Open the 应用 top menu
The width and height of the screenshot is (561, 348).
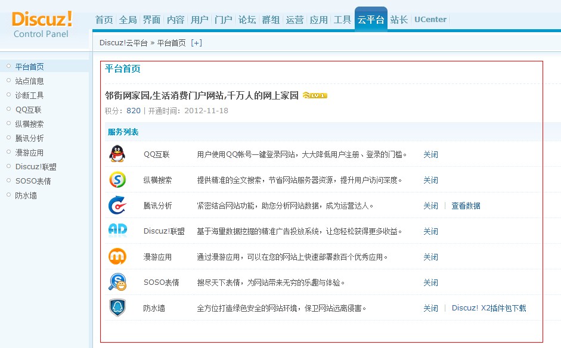click(319, 20)
